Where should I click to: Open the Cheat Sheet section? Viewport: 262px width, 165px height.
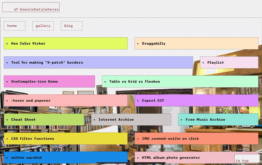click(x=23, y=119)
